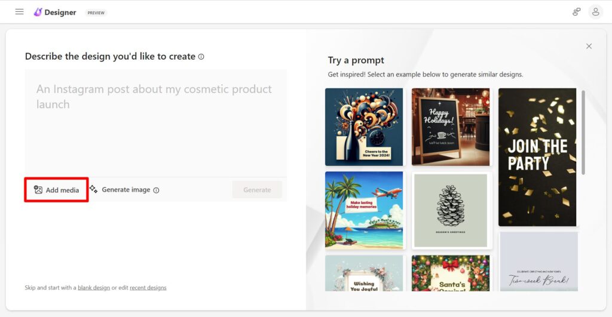Open the recent designs link
Viewport: 612px width, 317px height.
[148, 288]
